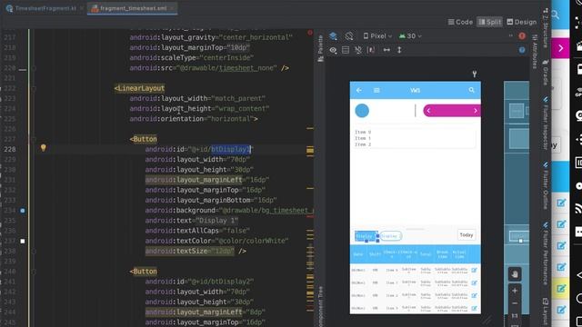Viewport: 582px width, 327px height.
Task: Select the Display 1 button in preview
Action: 366,236
